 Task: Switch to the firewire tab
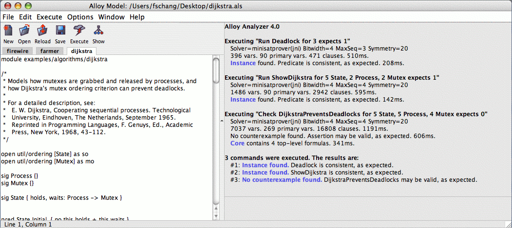point(18,51)
